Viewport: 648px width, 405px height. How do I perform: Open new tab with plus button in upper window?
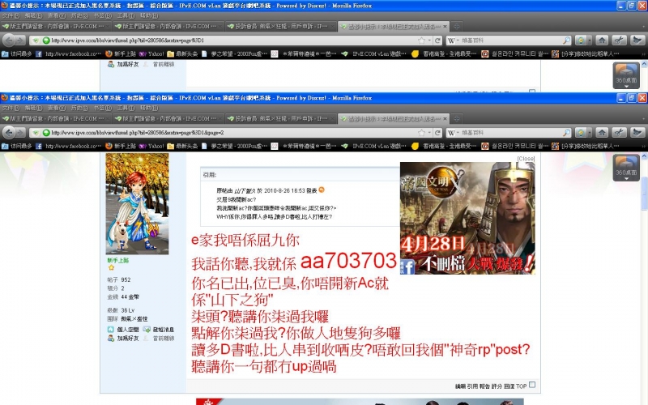(x=457, y=27)
